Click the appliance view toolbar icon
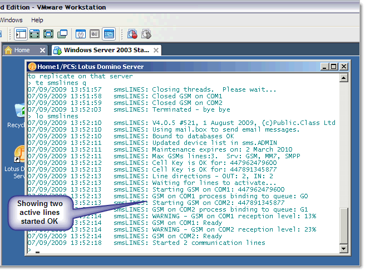 (x=95, y=34)
